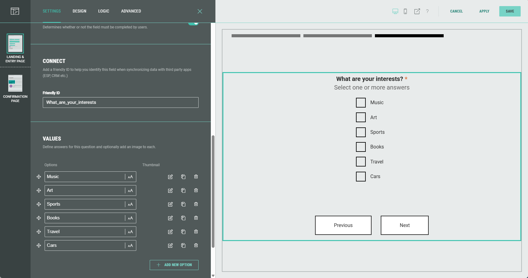Tick the Travel checkbox in preview
The height and width of the screenshot is (278, 528).
point(361,162)
